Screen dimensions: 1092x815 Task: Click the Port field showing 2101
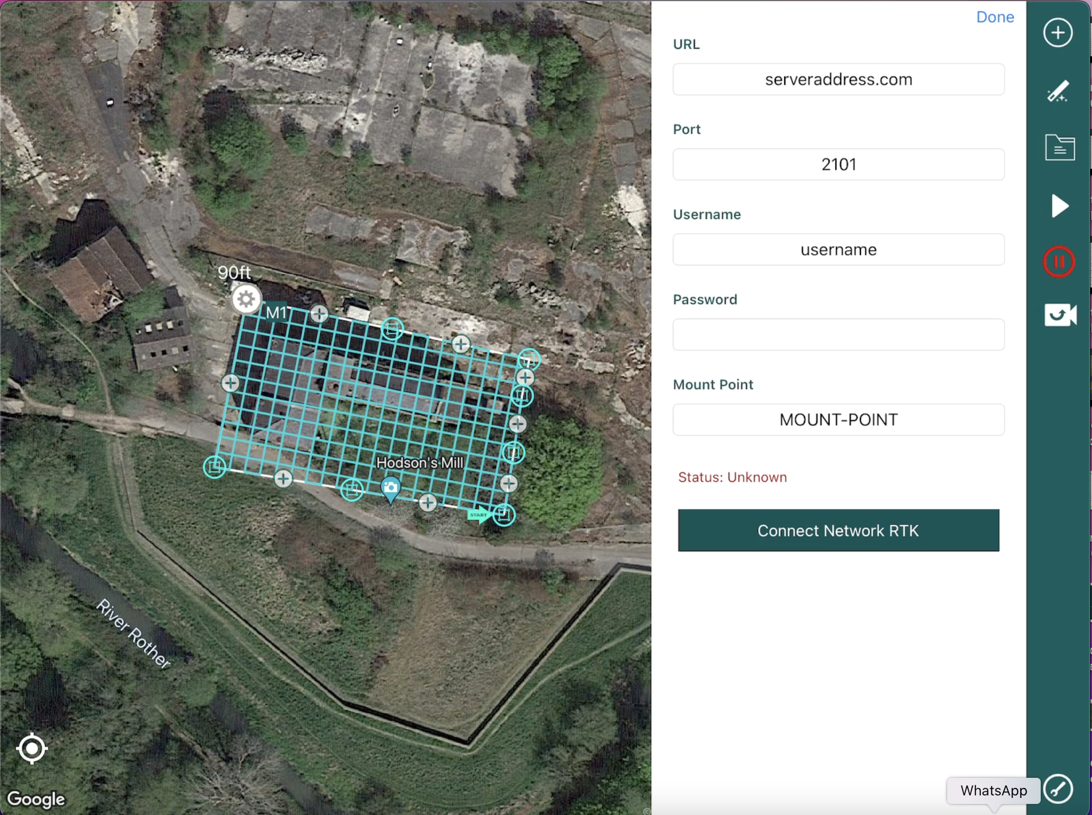tap(838, 164)
